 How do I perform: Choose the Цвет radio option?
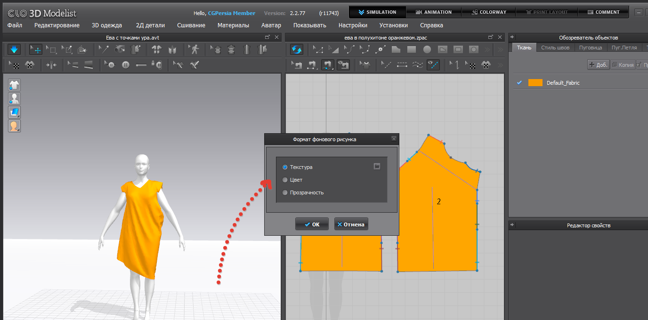pos(285,180)
